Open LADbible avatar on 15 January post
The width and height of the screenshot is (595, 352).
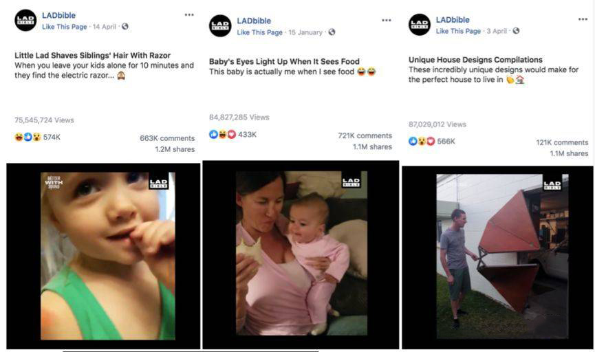coord(220,26)
